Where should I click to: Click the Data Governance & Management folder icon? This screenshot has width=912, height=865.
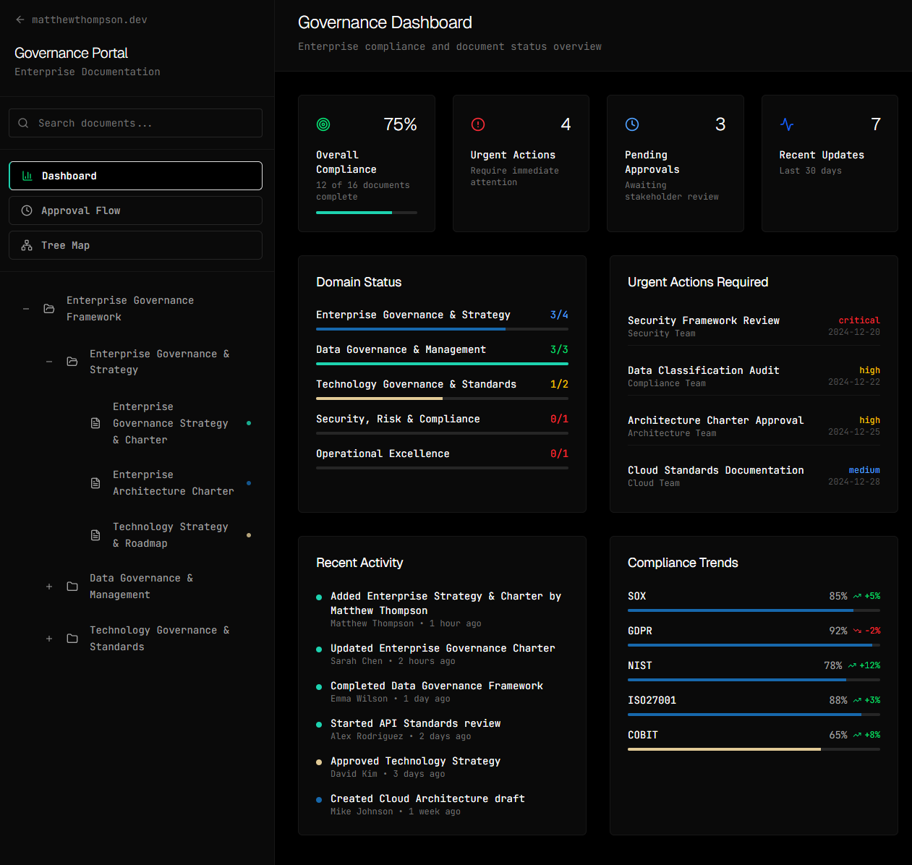(72, 587)
